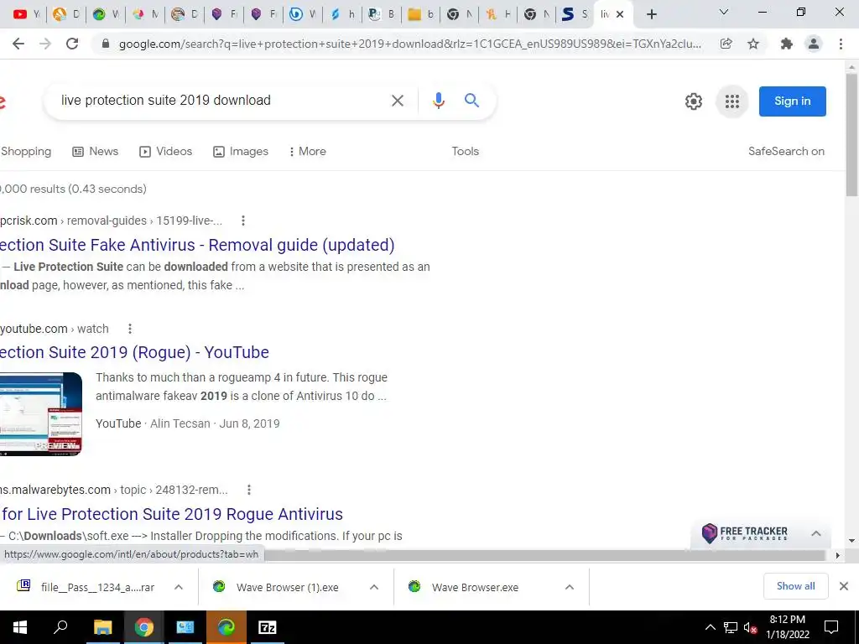Open options for the youtube.com result
This screenshot has height=644, width=859.
coord(130,329)
